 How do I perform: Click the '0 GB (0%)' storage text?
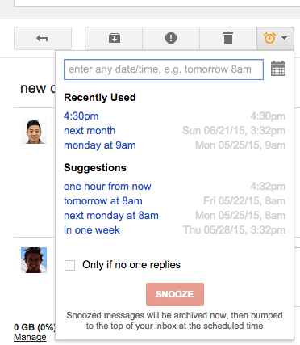tap(35, 327)
